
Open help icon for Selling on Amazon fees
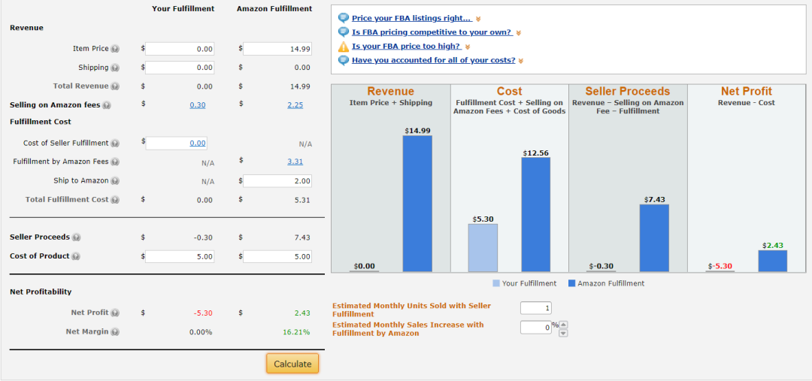point(107,105)
